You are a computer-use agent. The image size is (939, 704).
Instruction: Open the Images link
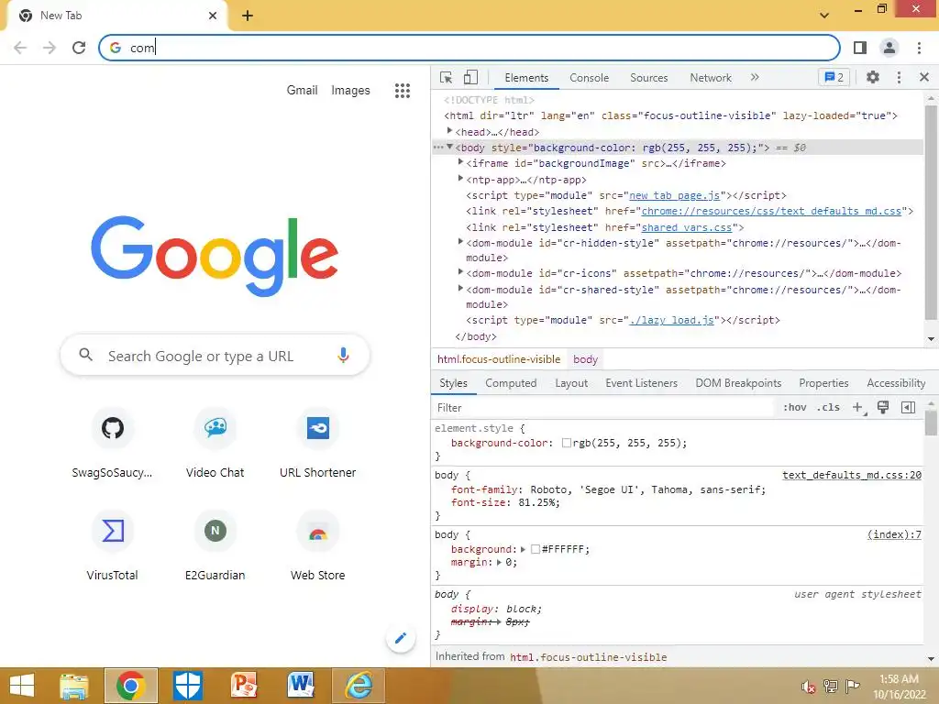(350, 91)
